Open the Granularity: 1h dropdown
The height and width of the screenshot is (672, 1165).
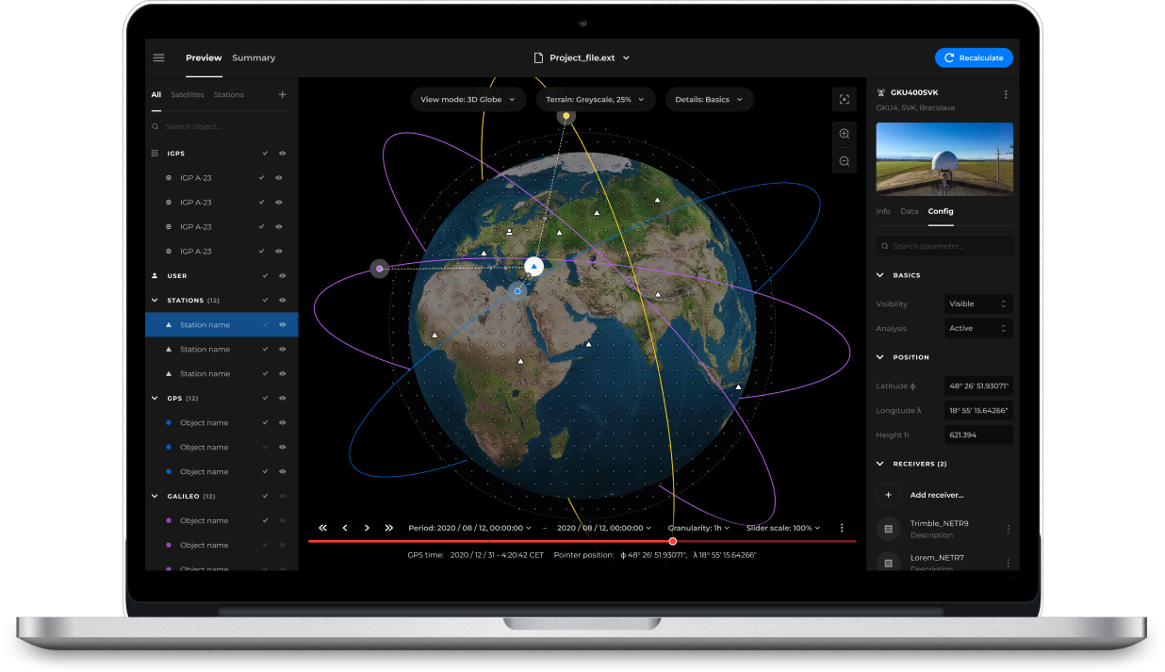pos(699,528)
